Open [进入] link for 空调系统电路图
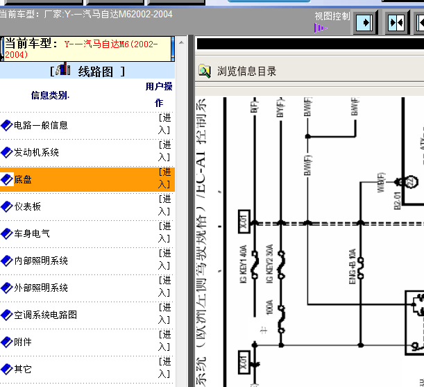This screenshot has height=387, width=424. [x=164, y=313]
